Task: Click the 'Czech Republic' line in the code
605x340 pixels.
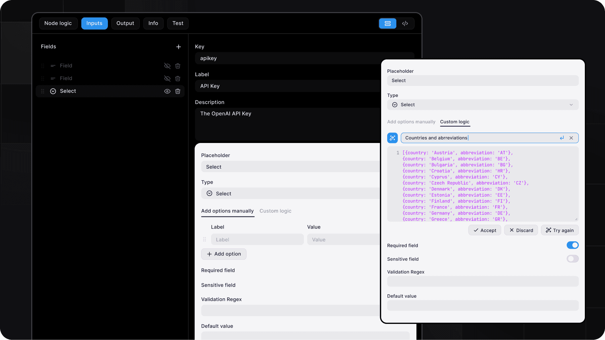Action: point(466,183)
